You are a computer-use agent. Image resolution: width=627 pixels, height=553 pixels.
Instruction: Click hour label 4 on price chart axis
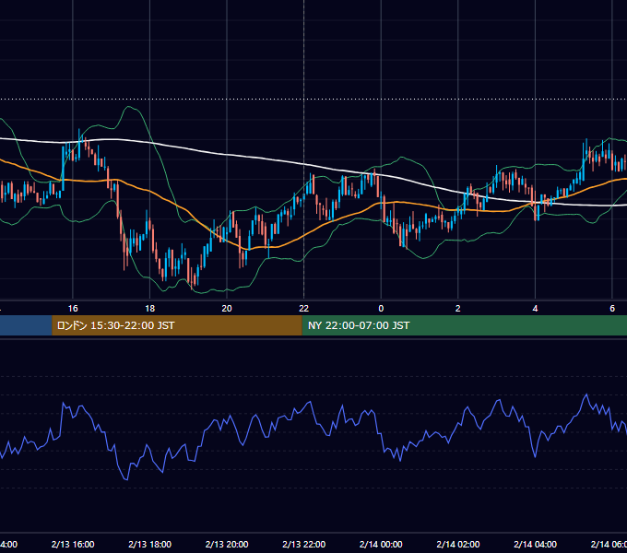pos(535,309)
